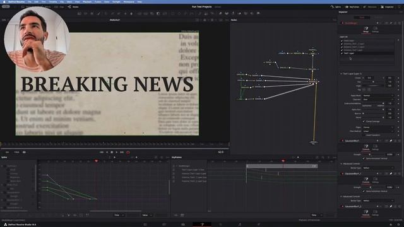Toggle the selected Text1 Layer checkbox

(342, 53)
